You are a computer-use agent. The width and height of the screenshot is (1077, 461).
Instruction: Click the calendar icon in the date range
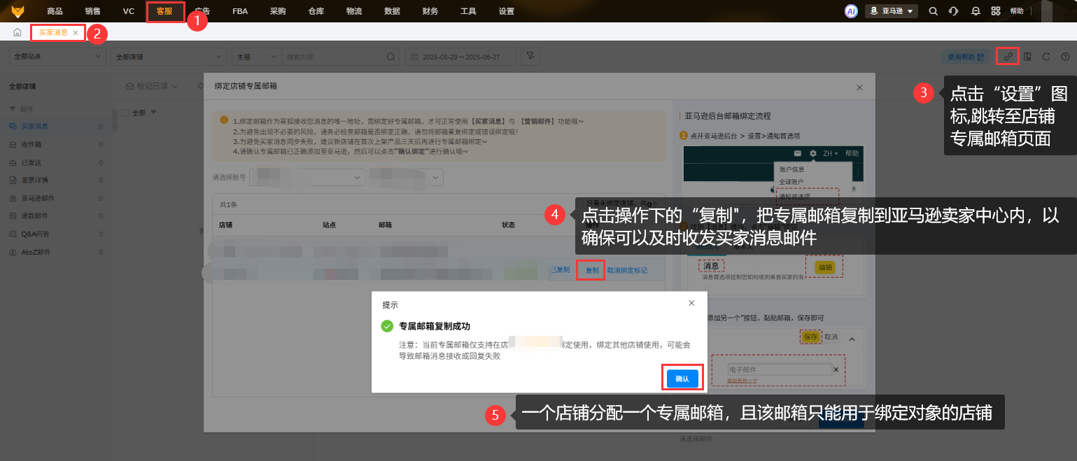416,57
